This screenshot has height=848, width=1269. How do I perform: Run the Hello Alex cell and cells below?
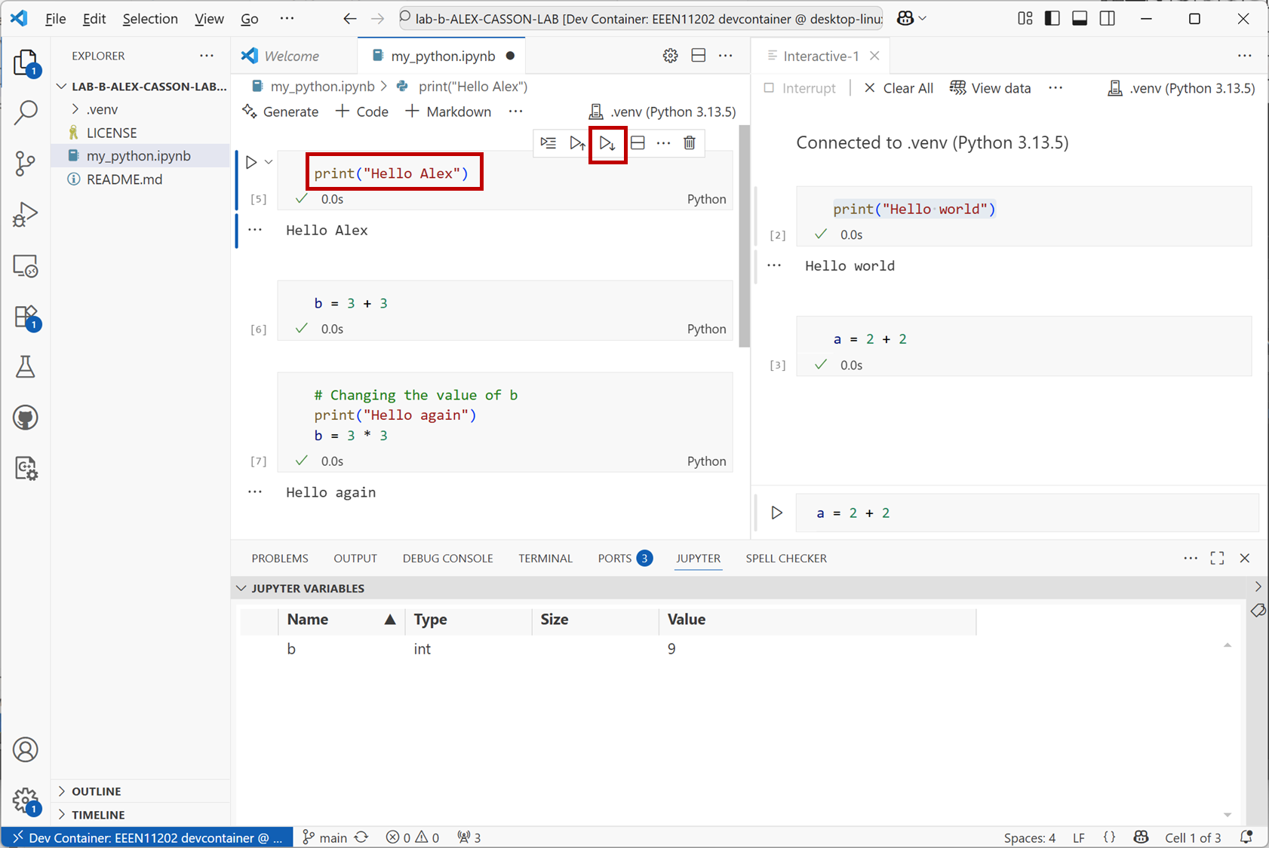tap(607, 142)
